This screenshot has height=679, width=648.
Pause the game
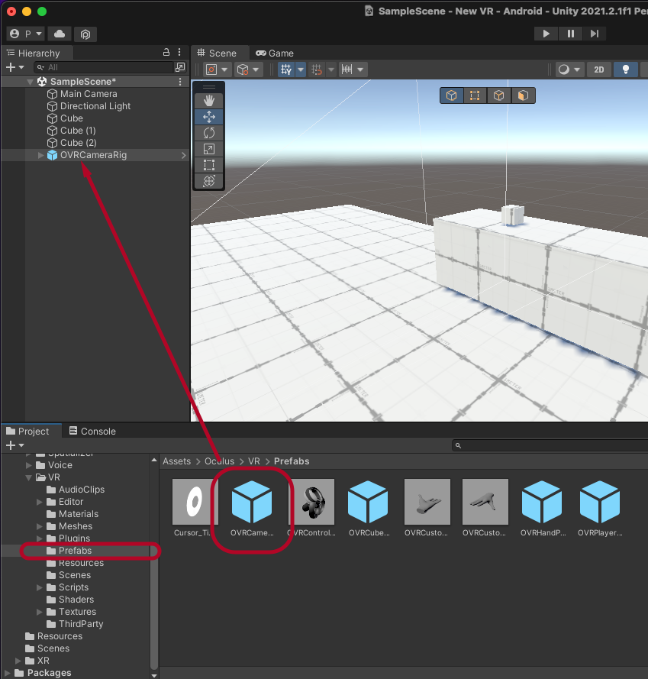tap(570, 34)
